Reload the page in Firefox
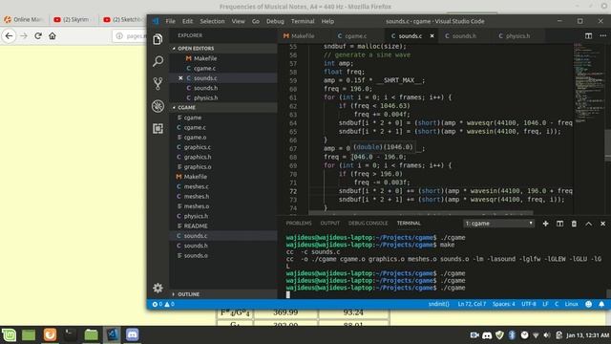Screen dimensions: 611x344 pos(38,36)
